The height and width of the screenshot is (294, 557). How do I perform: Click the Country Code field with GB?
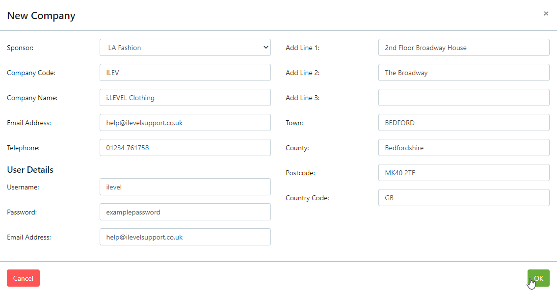464,198
